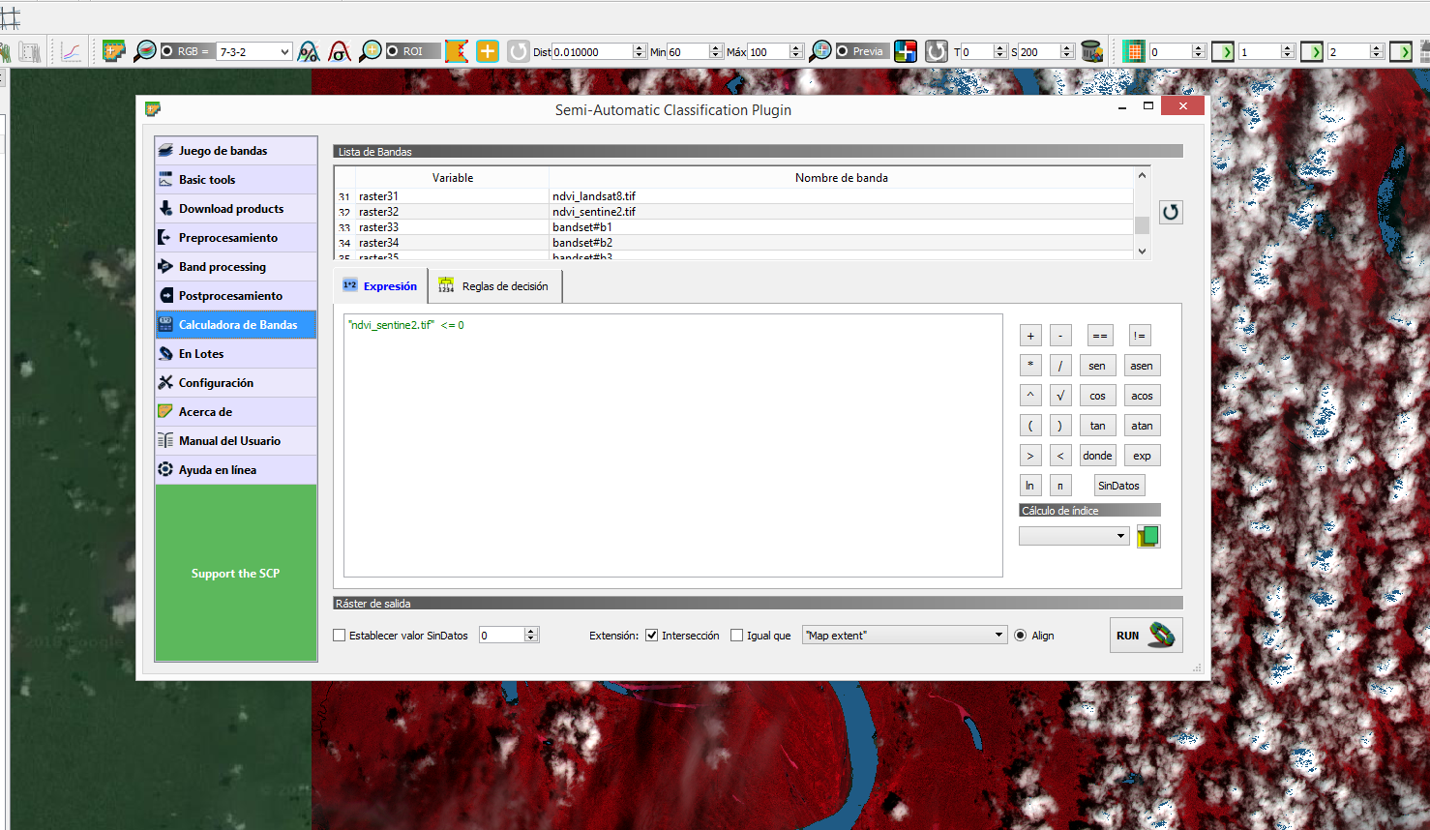Click the green arrow beside value 1
1430x830 pixels.
pos(1312,51)
